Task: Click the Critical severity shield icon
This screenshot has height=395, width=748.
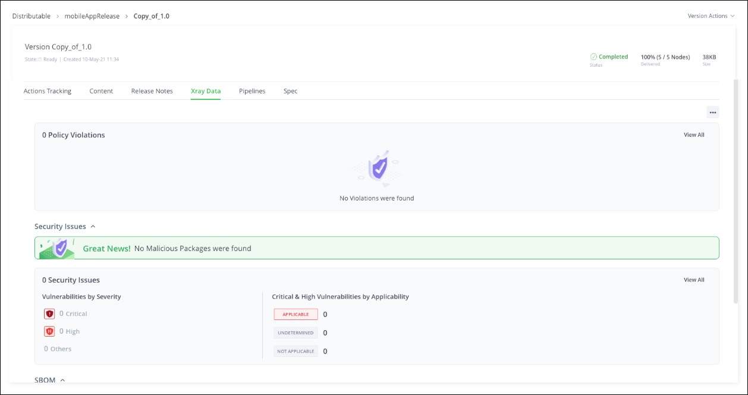Action: coord(49,314)
